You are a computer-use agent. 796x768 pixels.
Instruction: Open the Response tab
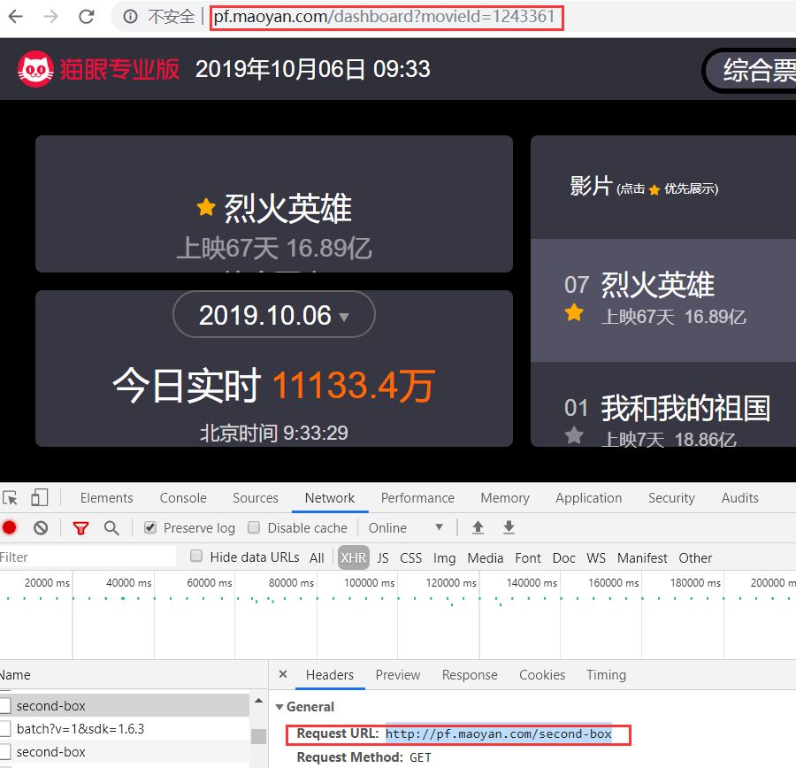point(470,674)
